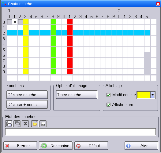
Task: Click the stacked layers icon with ellipsis
Action: [x=17, y=124]
